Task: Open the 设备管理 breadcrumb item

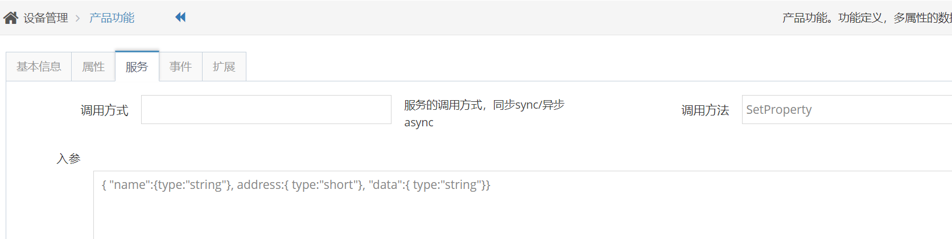Action: pos(46,18)
